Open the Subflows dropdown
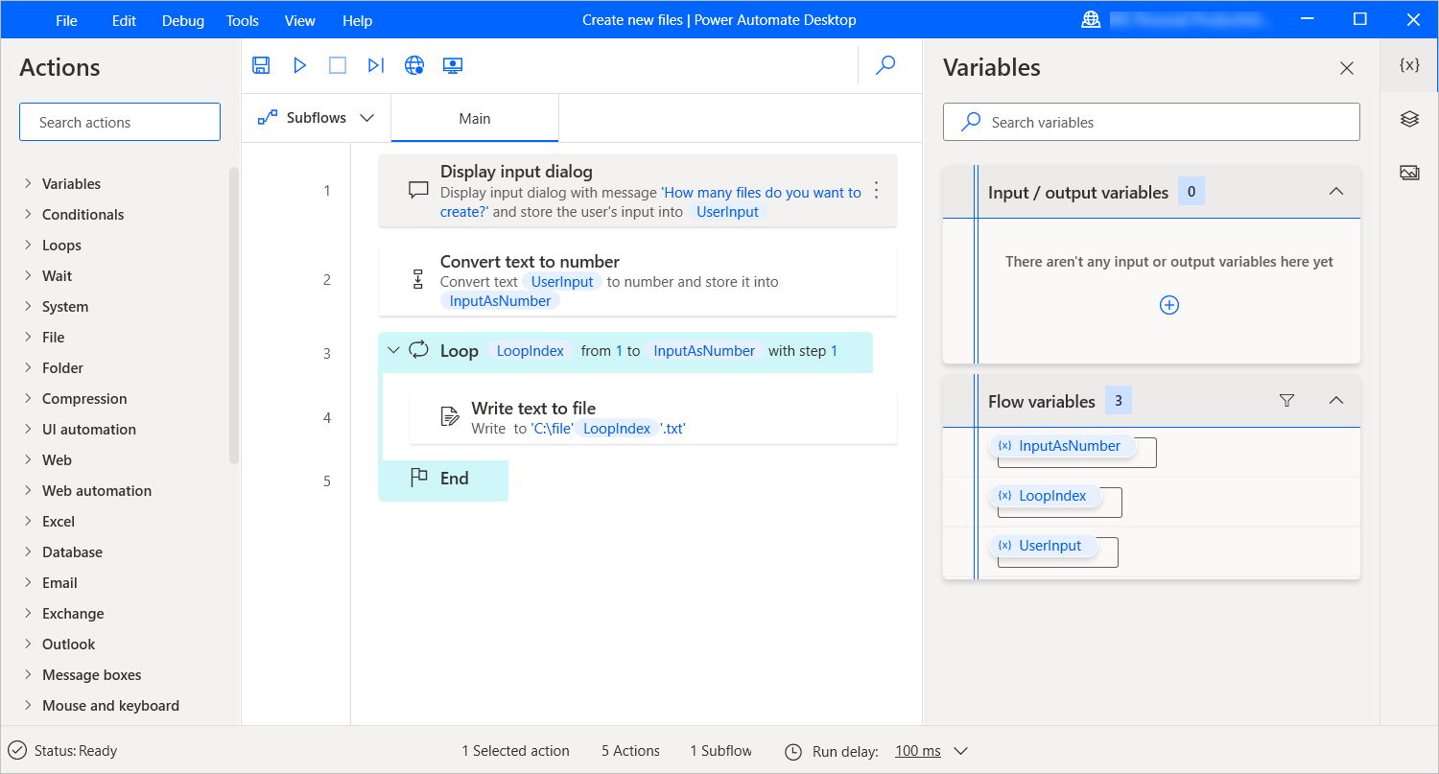Screen dimensions: 1439x774 [317, 118]
